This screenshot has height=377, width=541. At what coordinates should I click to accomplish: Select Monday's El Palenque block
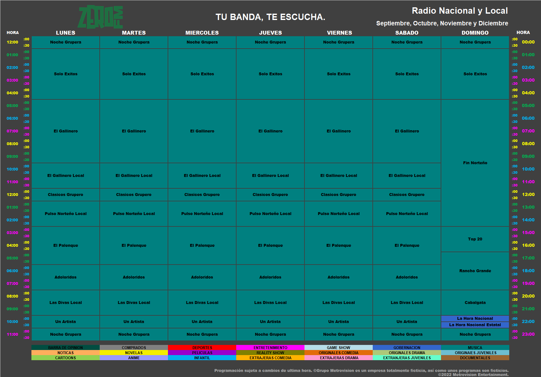pyautogui.click(x=66, y=246)
